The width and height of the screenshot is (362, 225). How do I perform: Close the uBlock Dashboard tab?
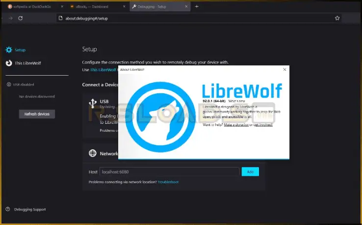tap(124, 6)
